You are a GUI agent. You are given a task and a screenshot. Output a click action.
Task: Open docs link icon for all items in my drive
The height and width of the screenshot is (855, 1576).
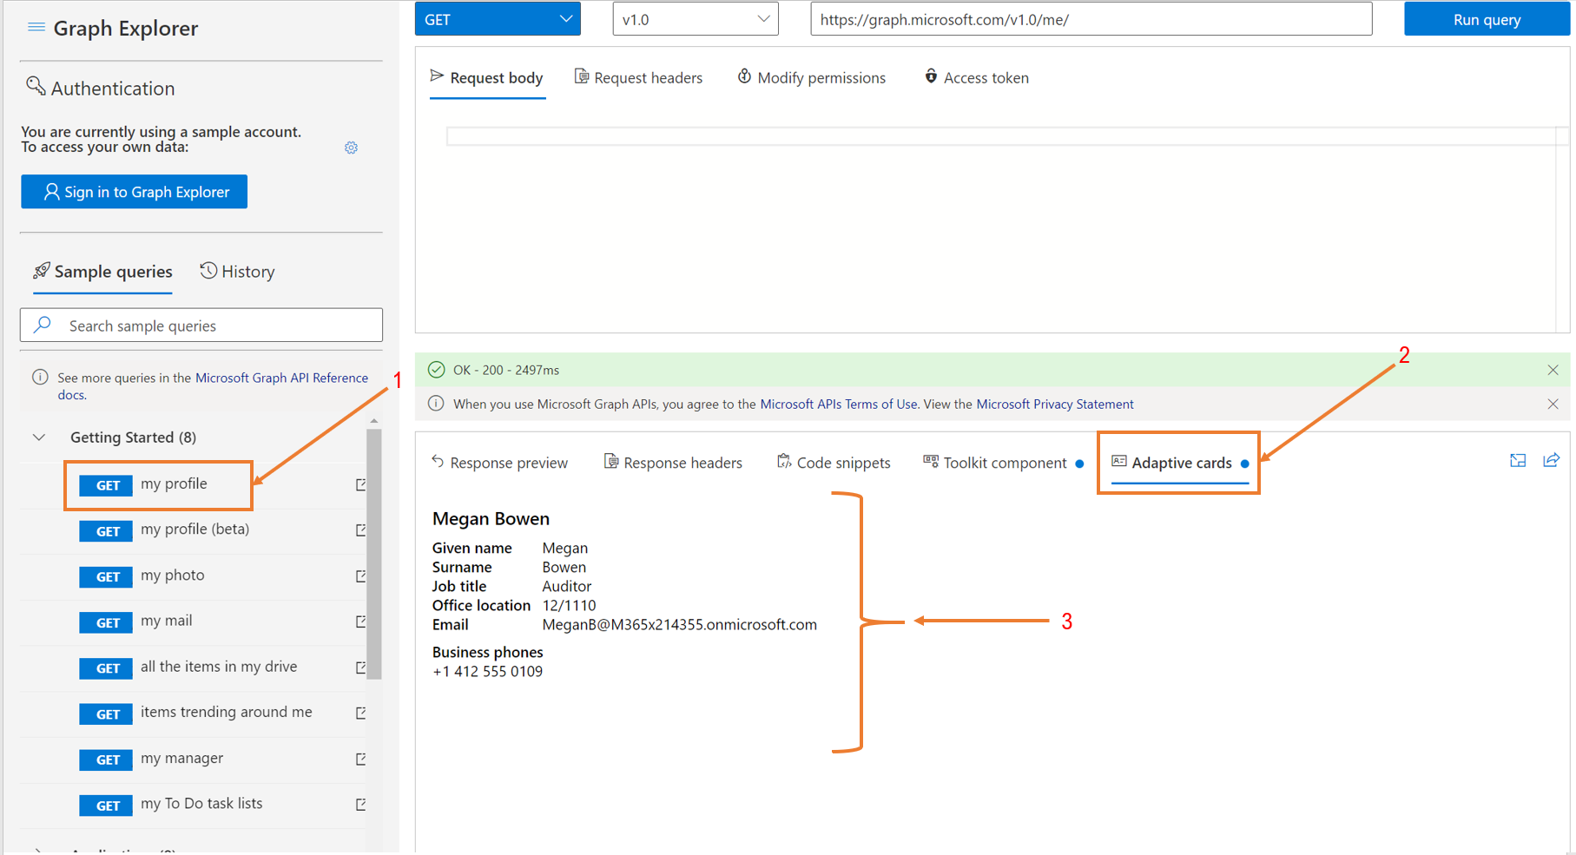tap(360, 668)
